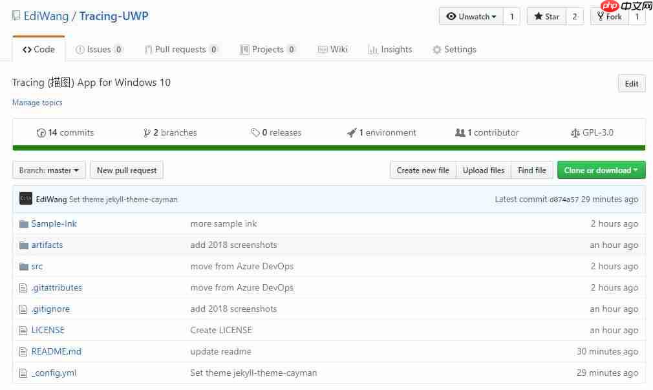The image size is (653, 390).
Task: Open the Branch: master dropdown
Action: click(48, 170)
